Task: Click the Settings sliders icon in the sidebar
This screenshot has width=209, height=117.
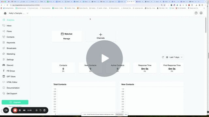Action: pos(4,59)
